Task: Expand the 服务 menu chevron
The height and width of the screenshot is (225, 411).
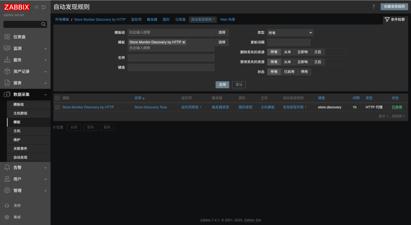Action: point(45,60)
